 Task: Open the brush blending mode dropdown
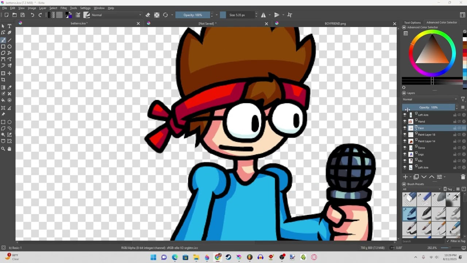coord(116,15)
